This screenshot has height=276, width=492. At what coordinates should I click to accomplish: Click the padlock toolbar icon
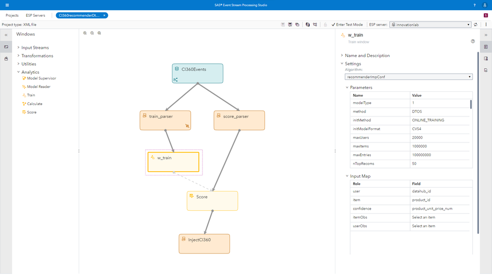point(326,25)
